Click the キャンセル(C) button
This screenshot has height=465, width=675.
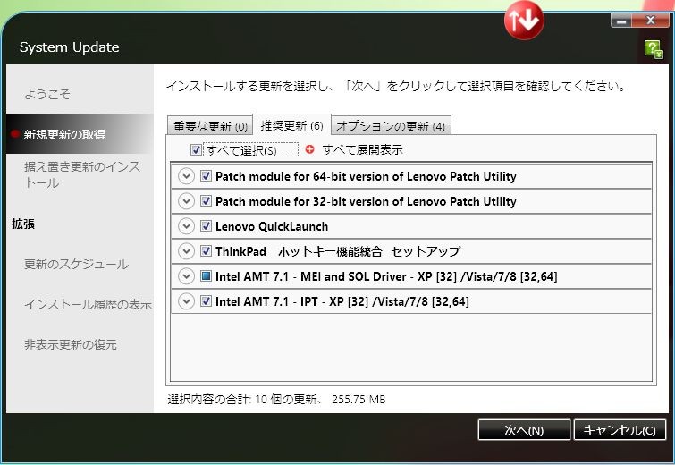620,430
